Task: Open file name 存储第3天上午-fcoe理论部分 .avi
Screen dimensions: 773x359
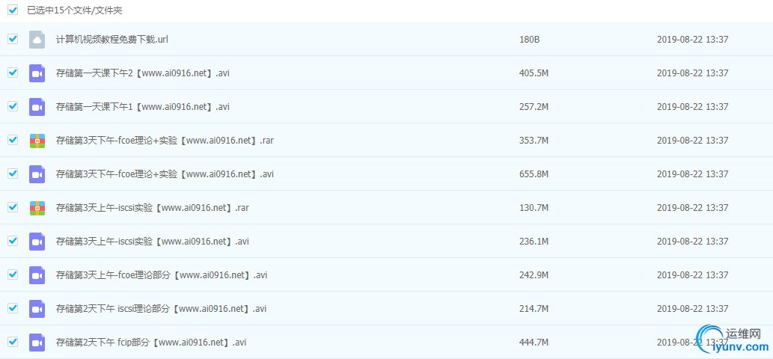Action: 161,274
